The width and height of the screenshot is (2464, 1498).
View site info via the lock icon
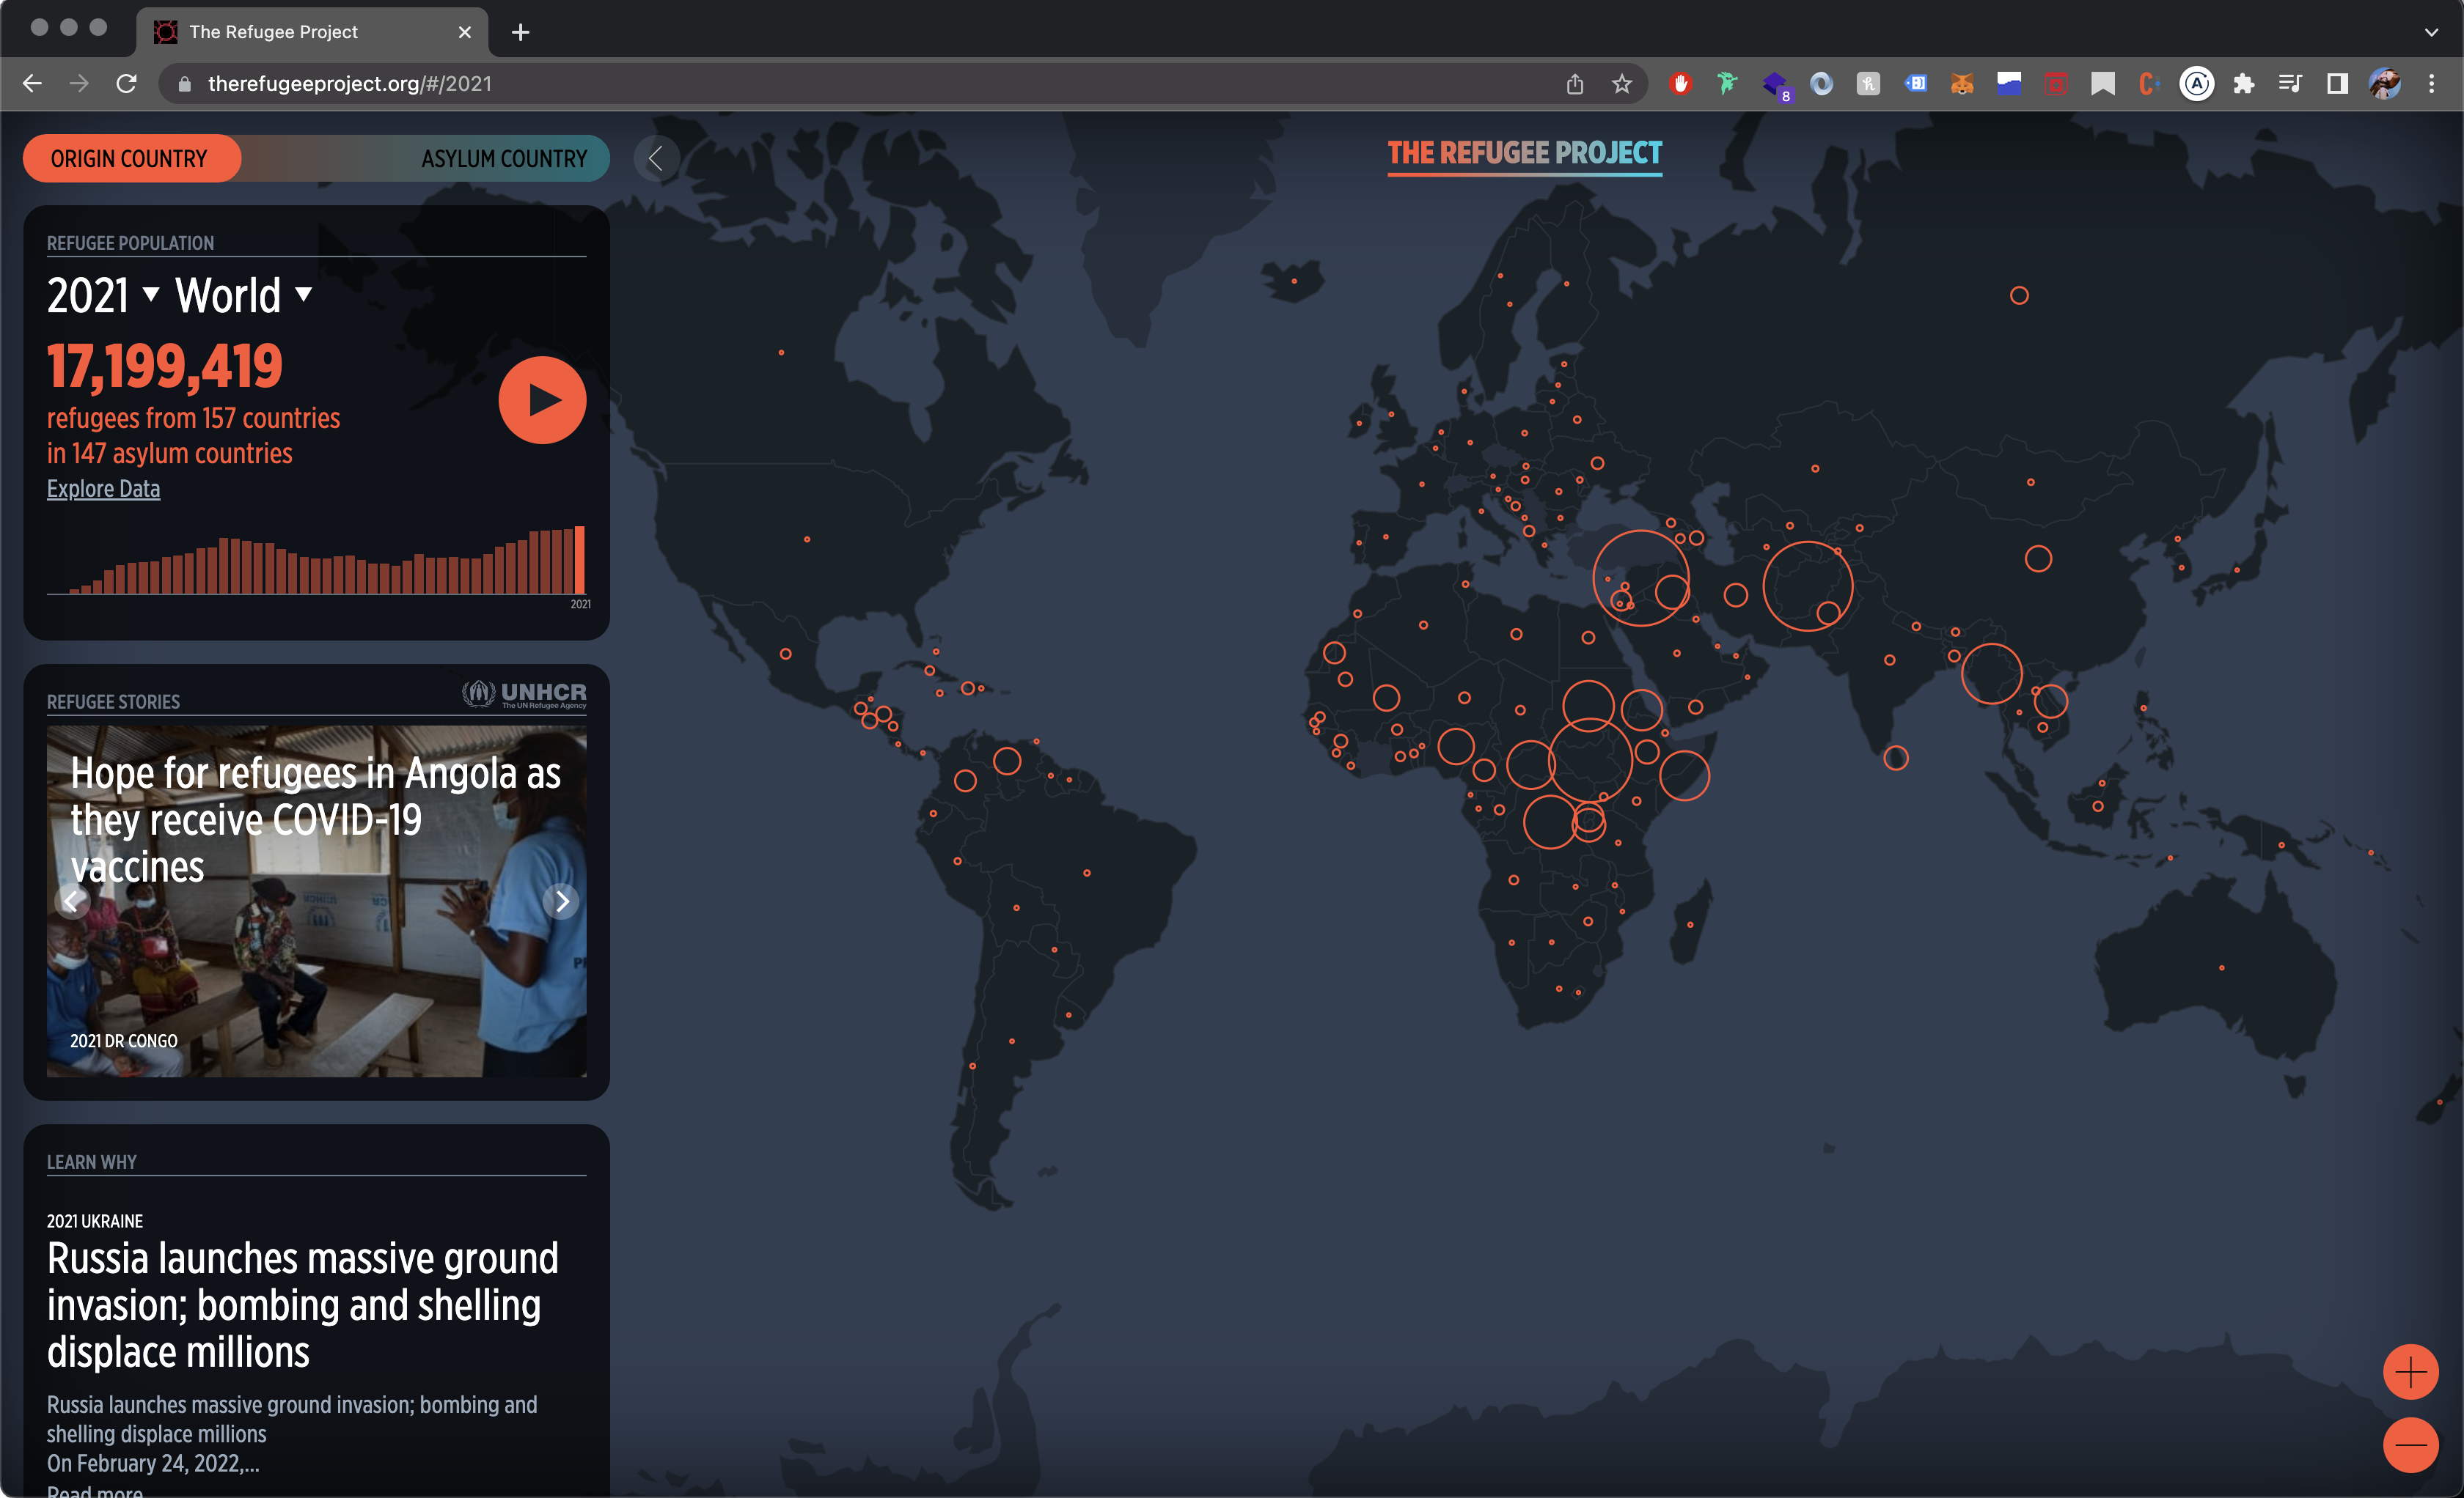pyautogui.click(x=184, y=85)
